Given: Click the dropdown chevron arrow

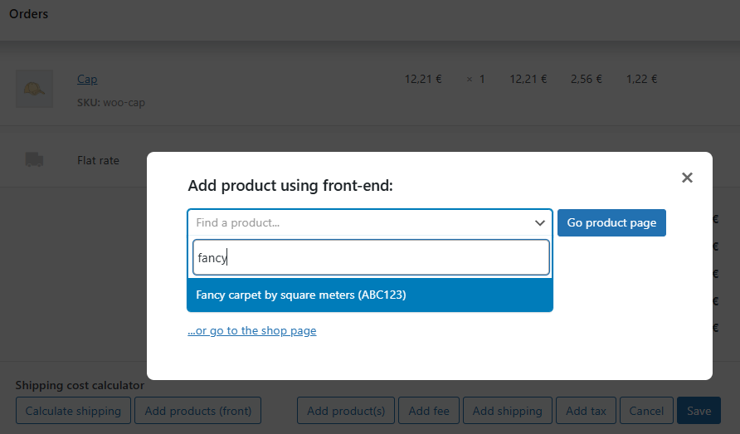Looking at the screenshot, I should [x=539, y=223].
